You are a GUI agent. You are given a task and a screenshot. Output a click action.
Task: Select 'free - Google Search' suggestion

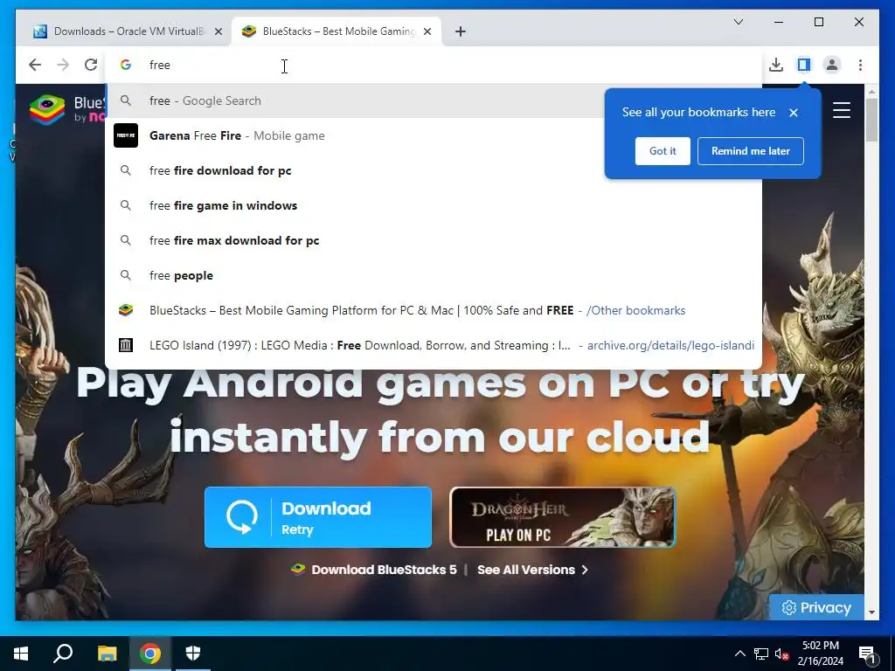point(354,101)
